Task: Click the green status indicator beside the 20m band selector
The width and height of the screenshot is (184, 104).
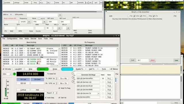Action: pyautogui.click(x=14, y=74)
